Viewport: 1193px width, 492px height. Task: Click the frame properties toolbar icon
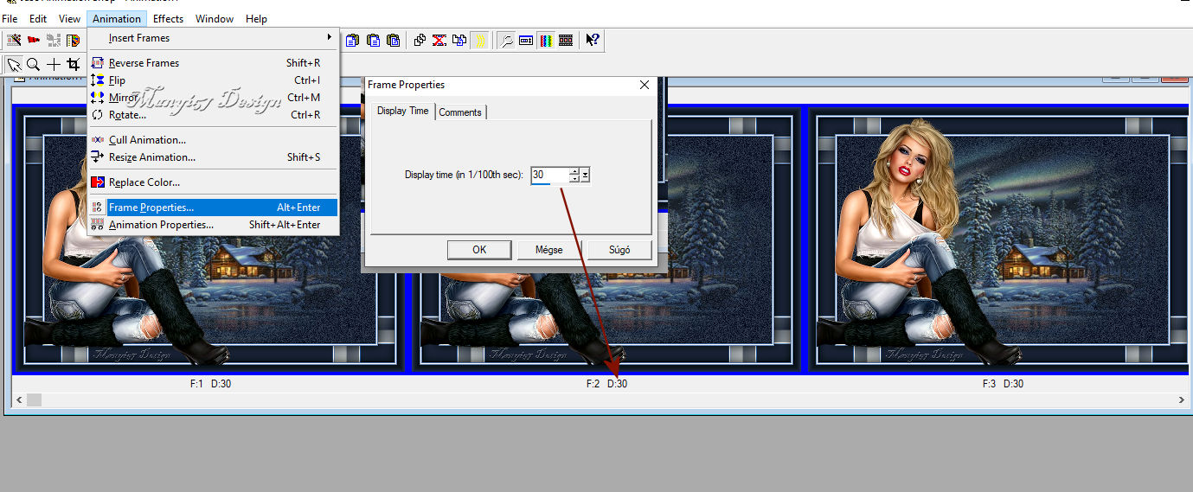coord(526,40)
